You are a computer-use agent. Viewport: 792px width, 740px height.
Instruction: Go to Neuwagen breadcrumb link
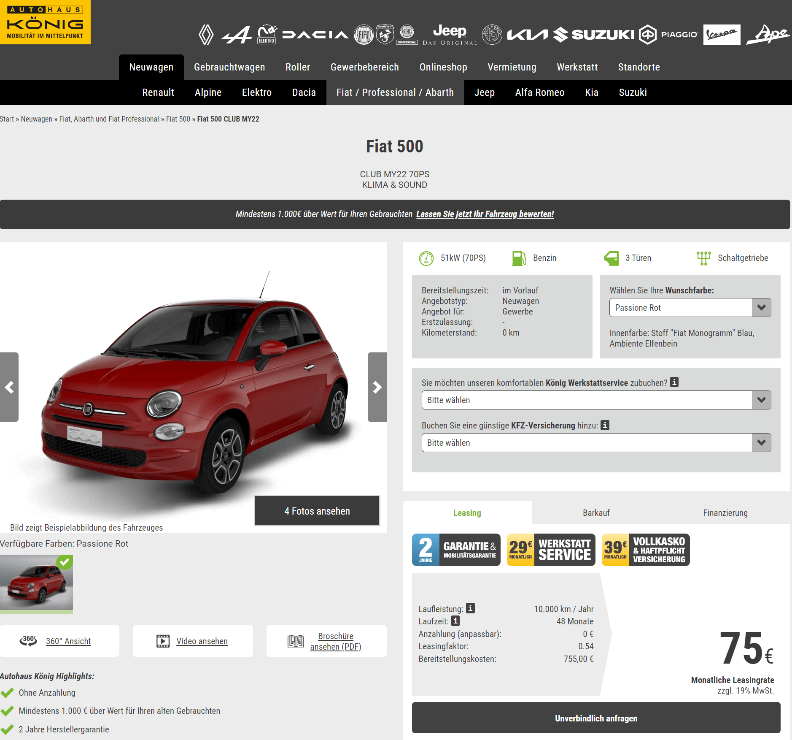pyautogui.click(x=37, y=119)
